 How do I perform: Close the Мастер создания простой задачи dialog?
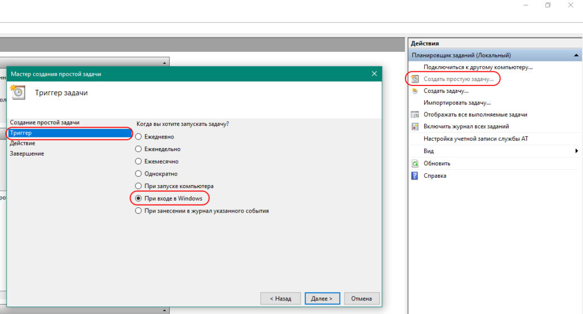coord(374,74)
